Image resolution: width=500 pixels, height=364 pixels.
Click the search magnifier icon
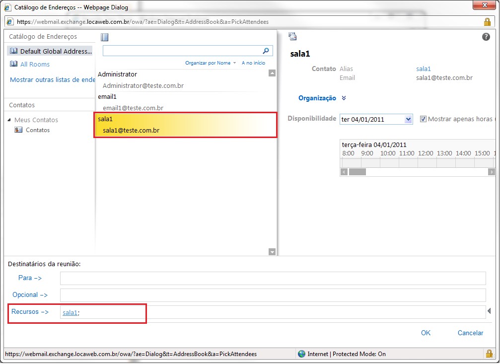pyautogui.click(x=266, y=51)
